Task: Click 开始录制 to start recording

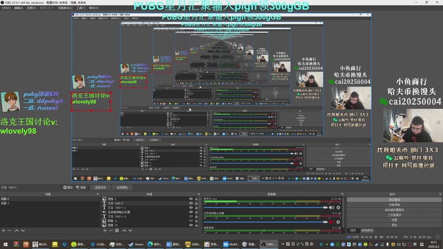Action: 394,205
